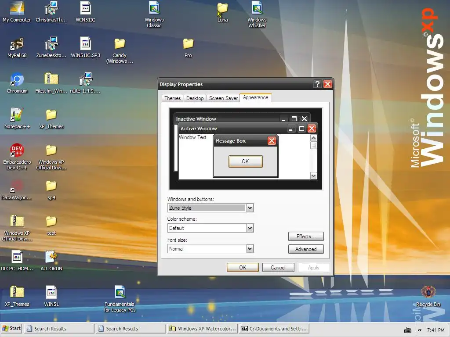Click OK in preview Message Box
The height and width of the screenshot is (337, 450).
pos(245,161)
